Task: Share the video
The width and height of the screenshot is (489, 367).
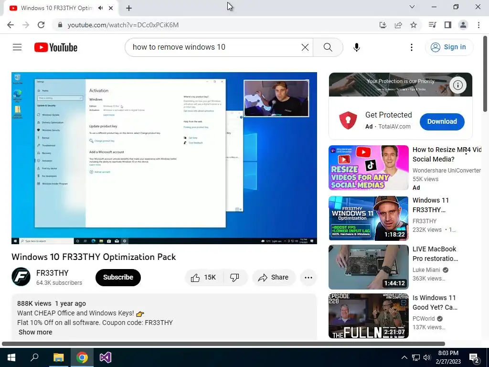Action: (274, 278)
